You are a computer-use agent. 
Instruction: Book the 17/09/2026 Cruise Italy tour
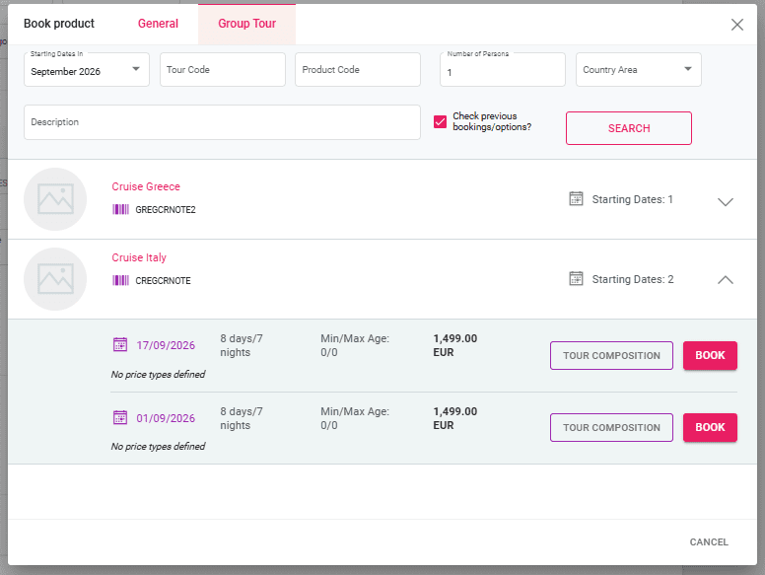coord(710,356)
